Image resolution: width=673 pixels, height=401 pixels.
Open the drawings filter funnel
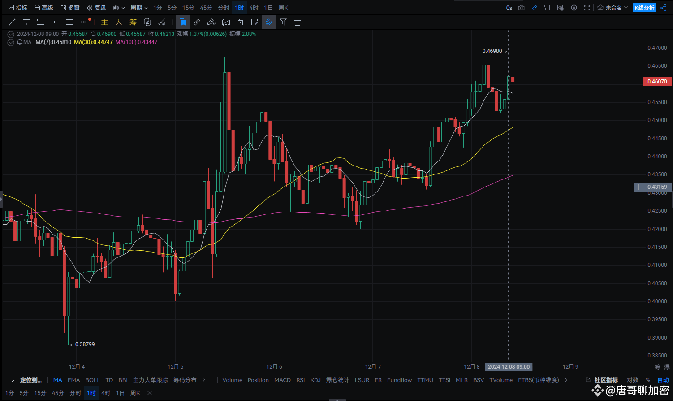click(283, 22)
